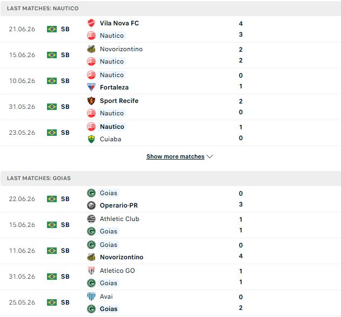Open Sport Recife vs Nautico 31.05.26 match
This screenshot has width=341, height=317.
click(171, 107)
